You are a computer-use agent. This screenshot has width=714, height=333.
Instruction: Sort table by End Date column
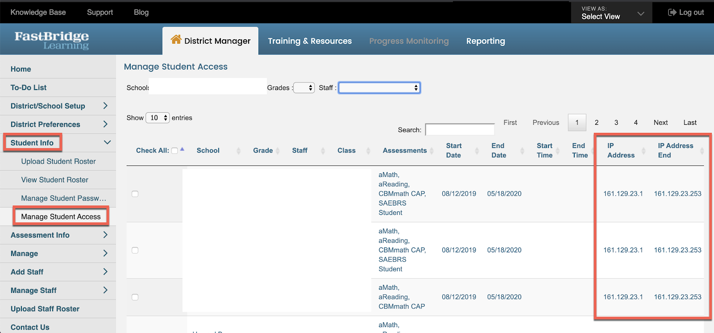tap(498, 151)
